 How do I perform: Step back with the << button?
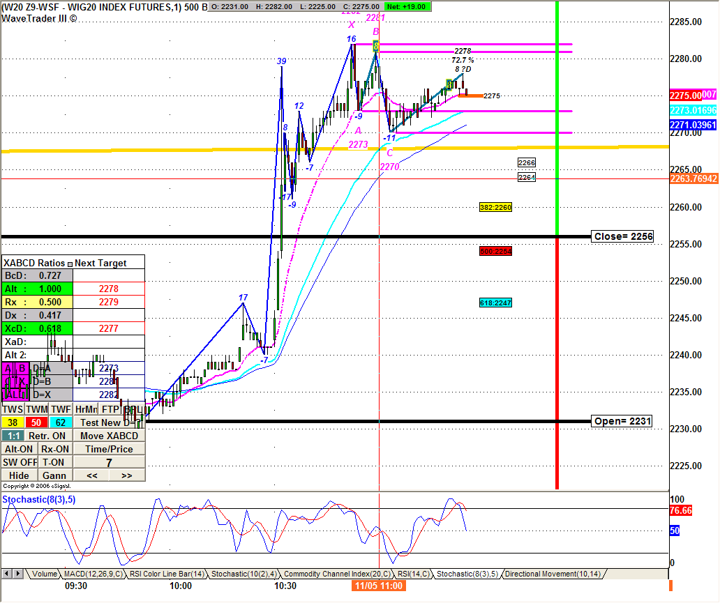pos(92,475)
